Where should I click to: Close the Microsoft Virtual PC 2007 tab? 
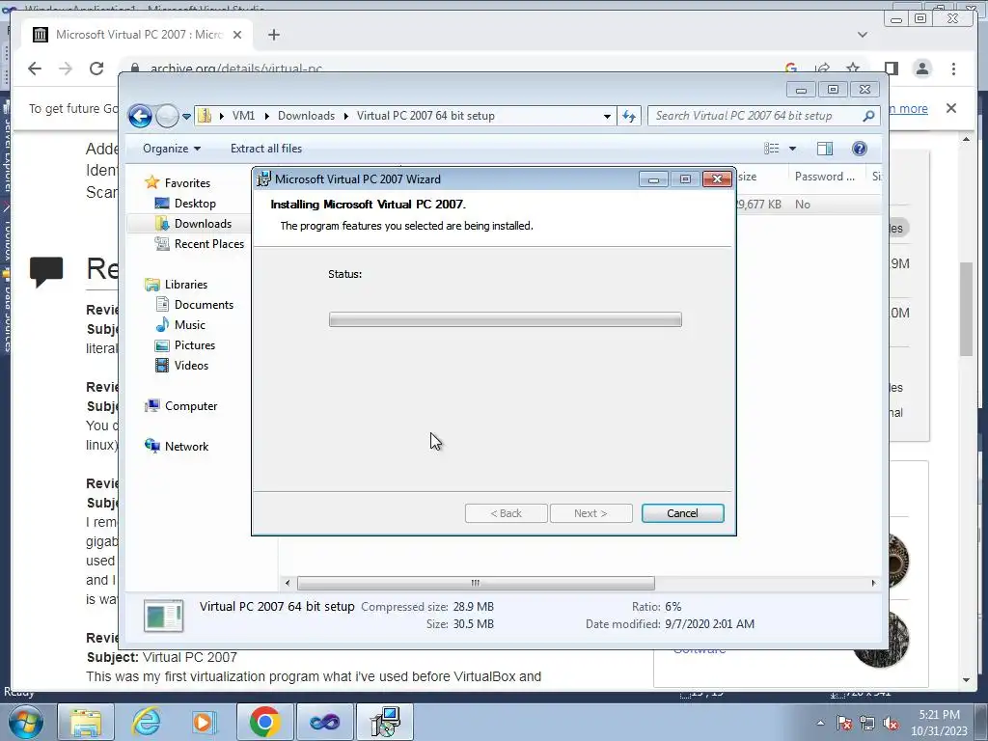[x=237, y=35]
